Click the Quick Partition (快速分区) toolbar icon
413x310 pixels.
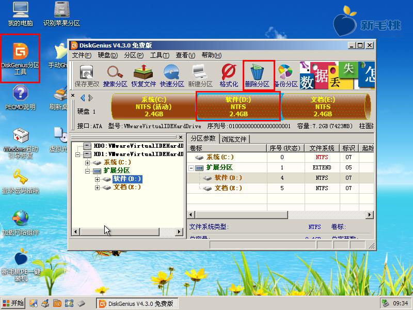click(172, 76)
